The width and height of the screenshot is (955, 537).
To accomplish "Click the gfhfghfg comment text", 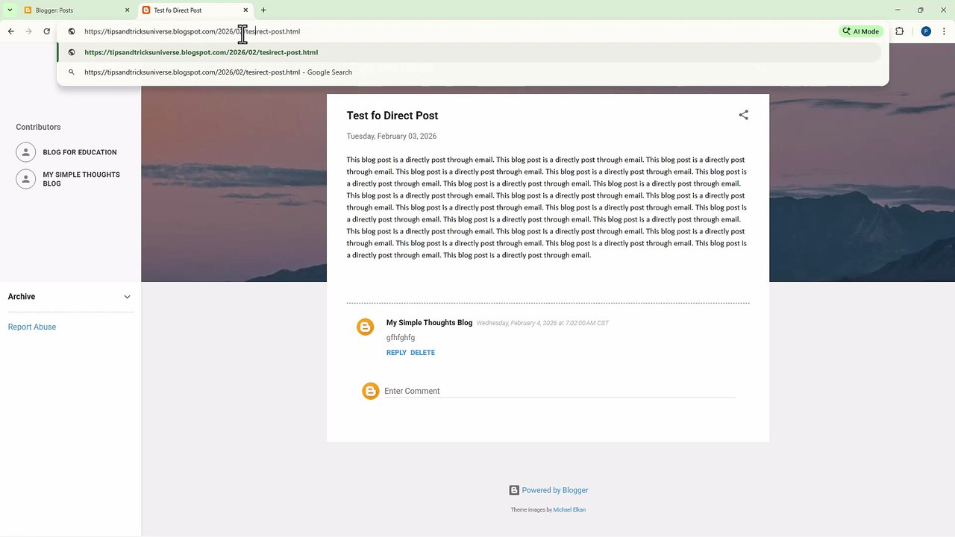I will [401, 338].
